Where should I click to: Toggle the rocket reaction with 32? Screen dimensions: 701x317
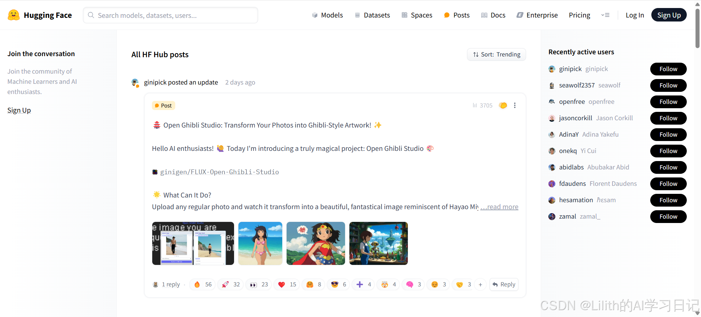pos(231,285)
